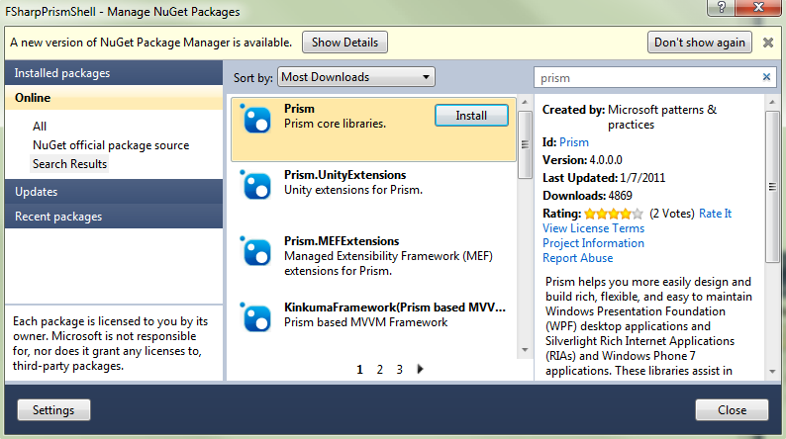Click the KinkumaFramework package icon
The height and width of the screenshot is (439, 786).
(255, 317)
